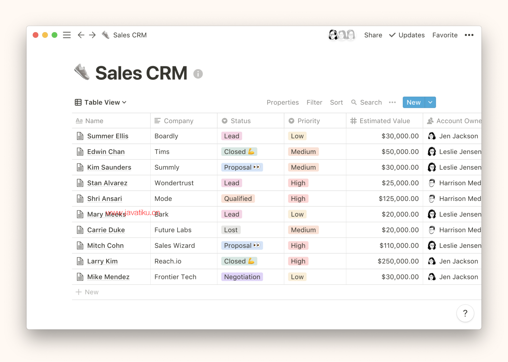Image resolution: width=508 pixels, height=362 pixels.
Task: Click the Search field in table toolbar
Action: [x=366, y=103]
